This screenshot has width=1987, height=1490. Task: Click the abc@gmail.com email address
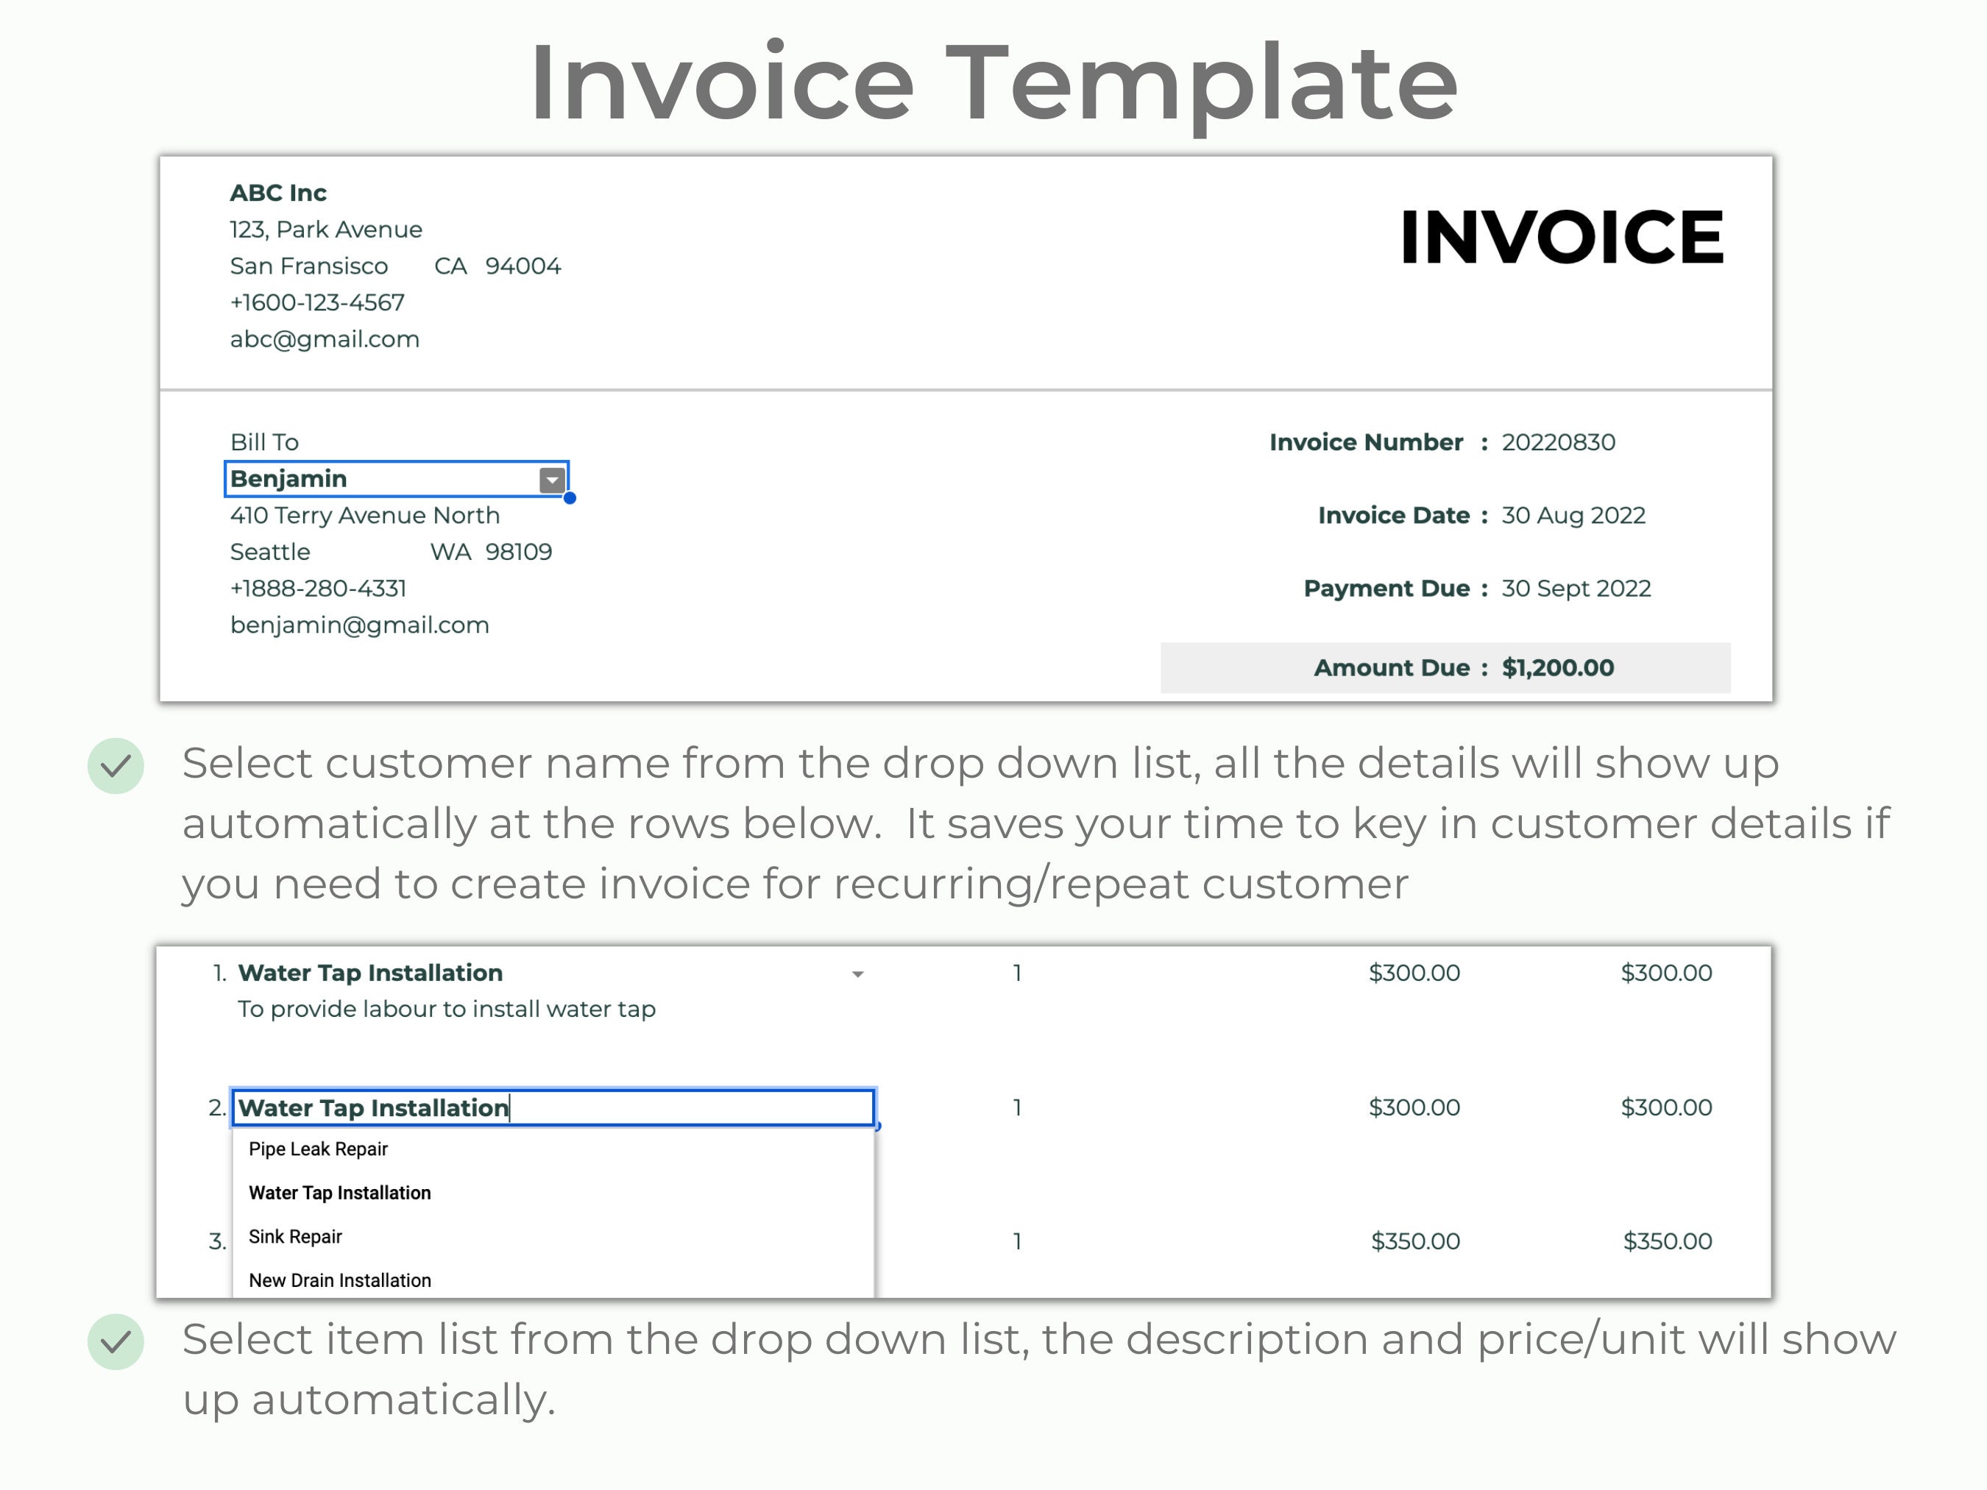pos(325,338)
